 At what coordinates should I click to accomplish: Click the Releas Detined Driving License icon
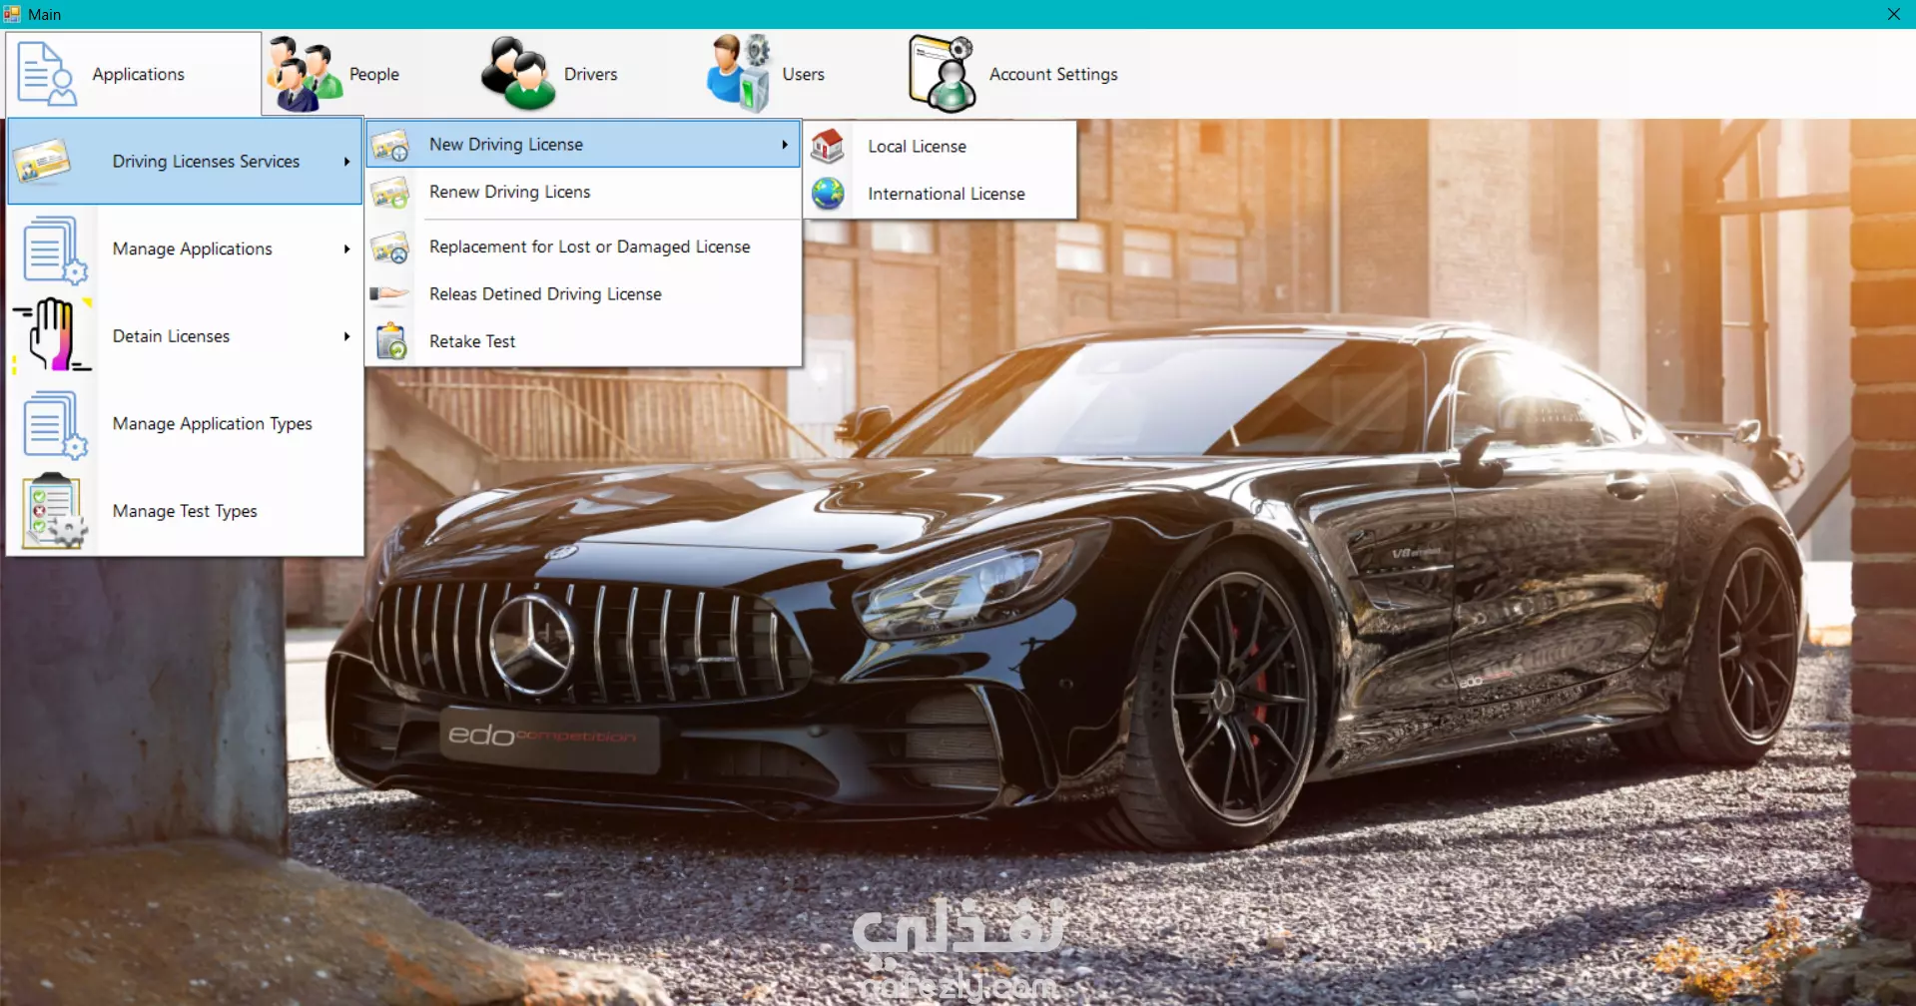(390, 293)
